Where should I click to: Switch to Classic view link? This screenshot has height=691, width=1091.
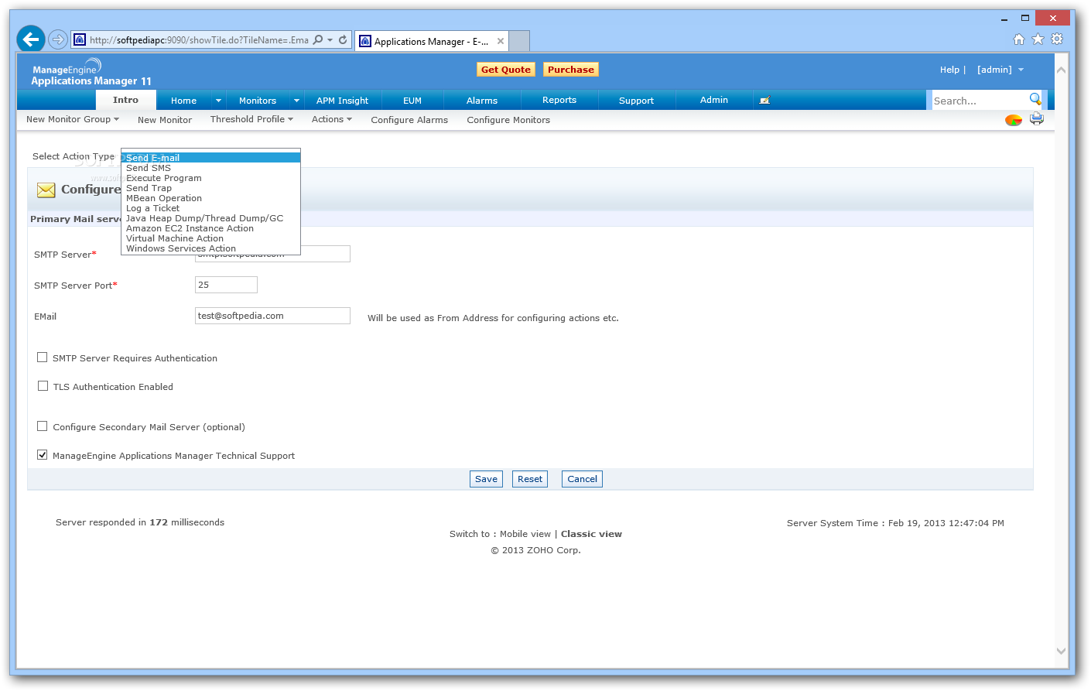click(591, 534)
